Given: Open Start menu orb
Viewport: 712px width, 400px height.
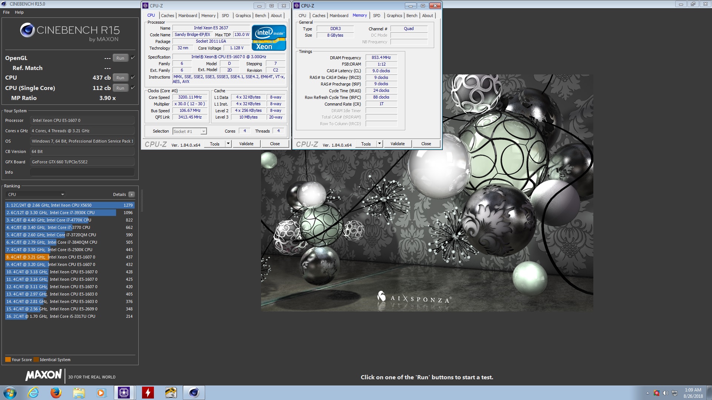Looking at the screenshot, I should (x=10, y=393).
